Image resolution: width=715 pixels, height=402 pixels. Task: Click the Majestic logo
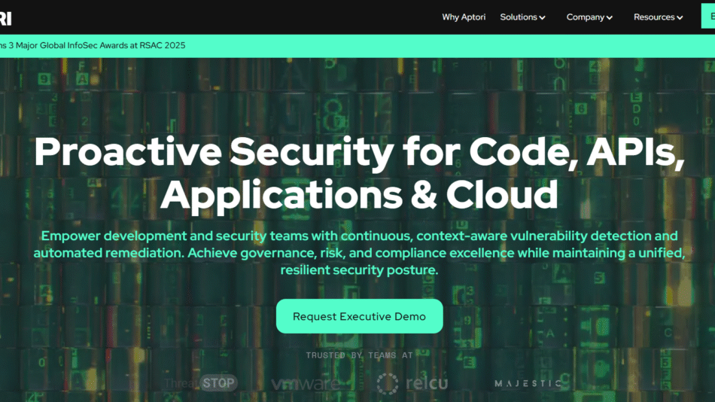528,383
